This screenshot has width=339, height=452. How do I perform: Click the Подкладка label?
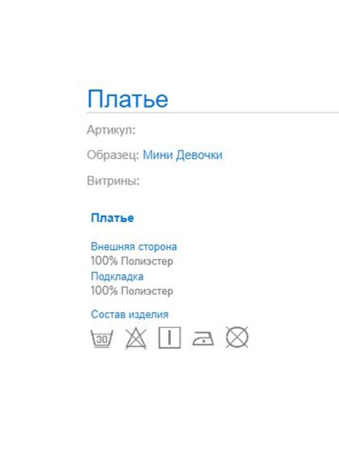pyautogui.click(x=117, y=277)
